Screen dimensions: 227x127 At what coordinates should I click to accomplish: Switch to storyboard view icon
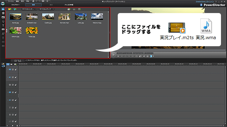click(x=11, y=64)
